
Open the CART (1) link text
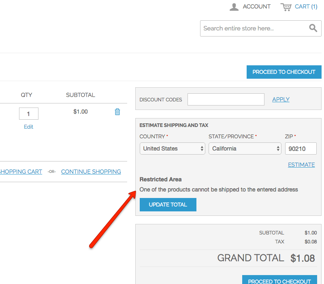[x=306, y=6]
